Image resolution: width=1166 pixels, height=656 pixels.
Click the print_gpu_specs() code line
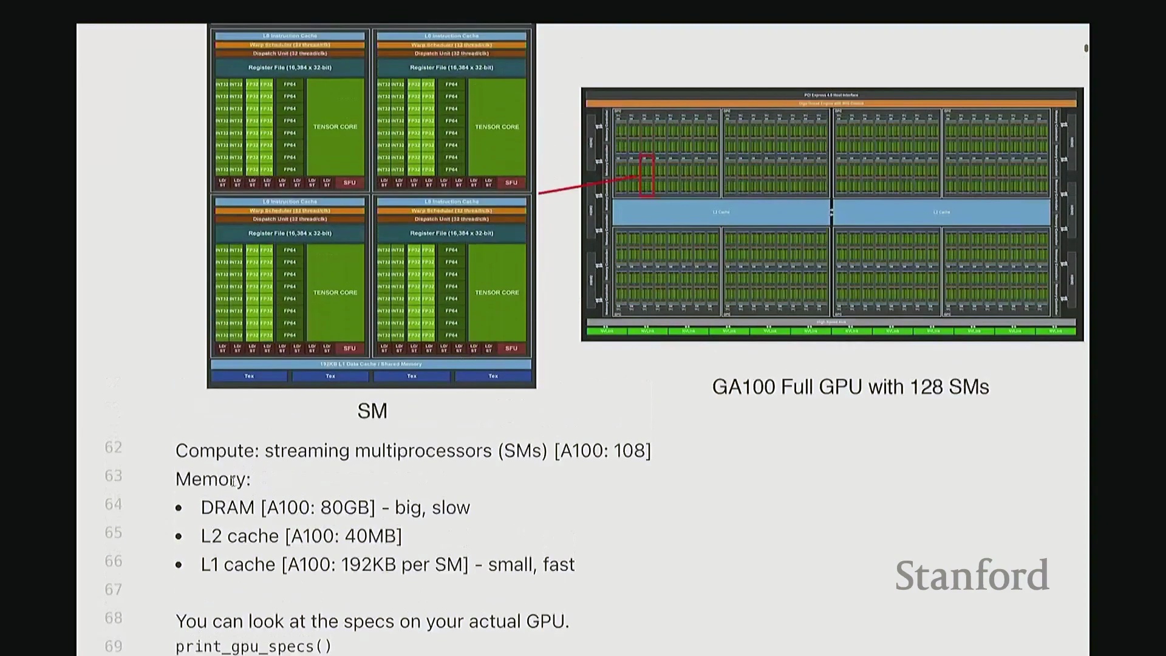253,646
